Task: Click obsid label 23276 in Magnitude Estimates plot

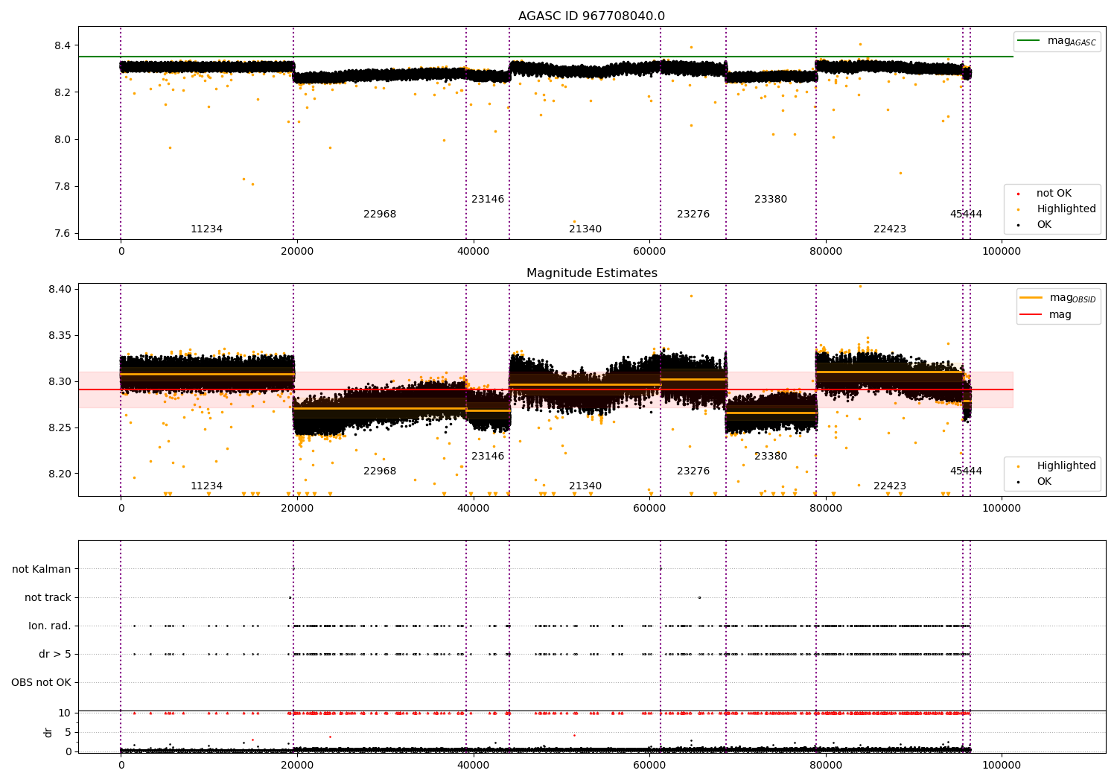Action: tap(693, 471)
